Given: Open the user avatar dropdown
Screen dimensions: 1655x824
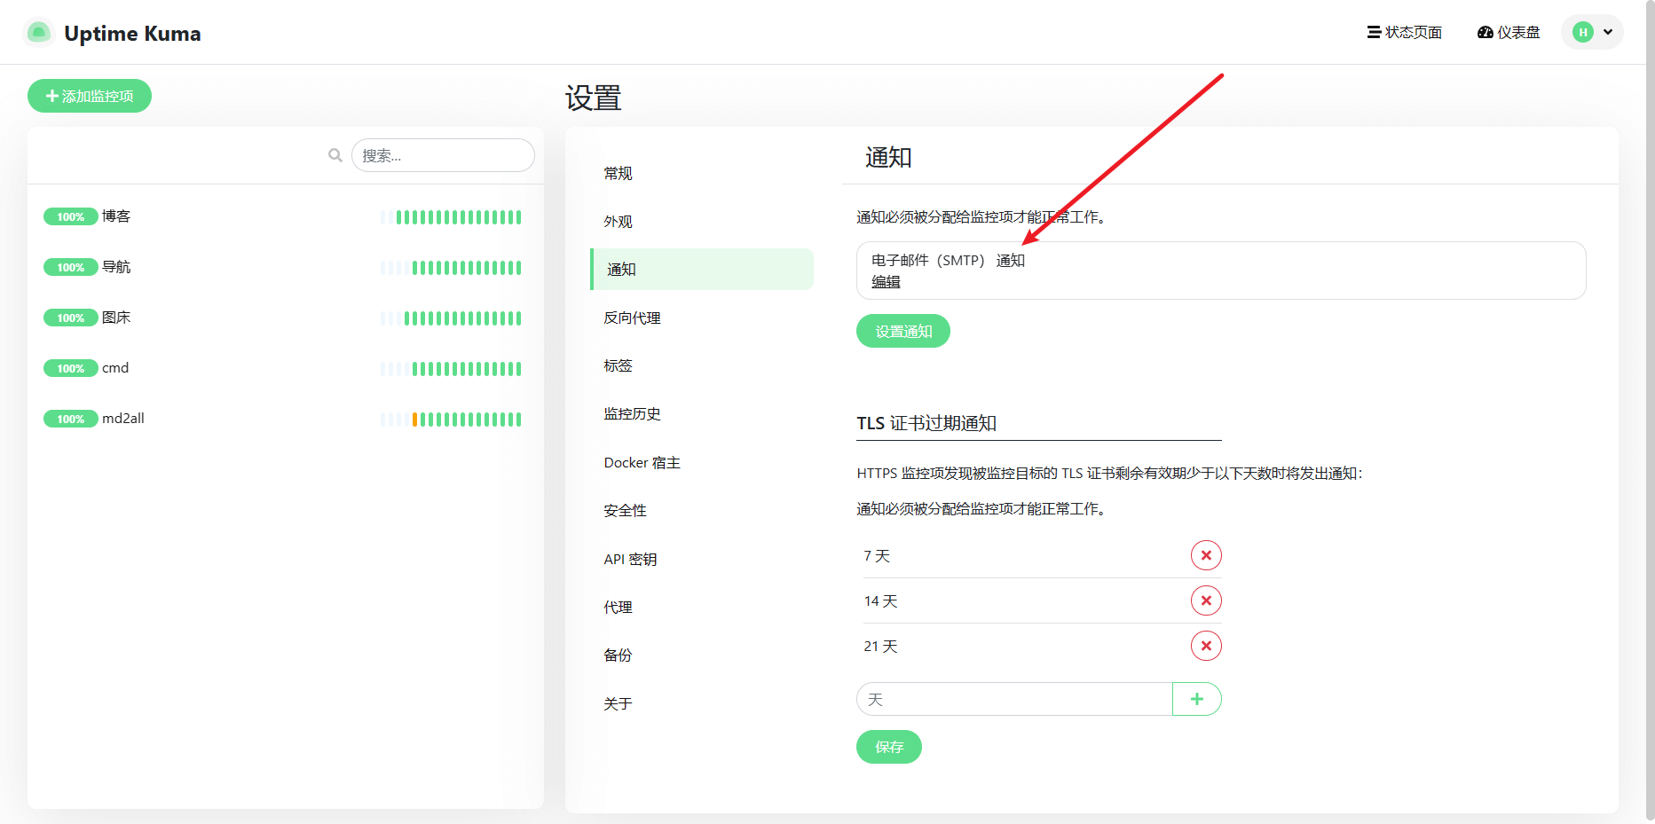Looking at the screenshot, I should (x=1591, y=31).
